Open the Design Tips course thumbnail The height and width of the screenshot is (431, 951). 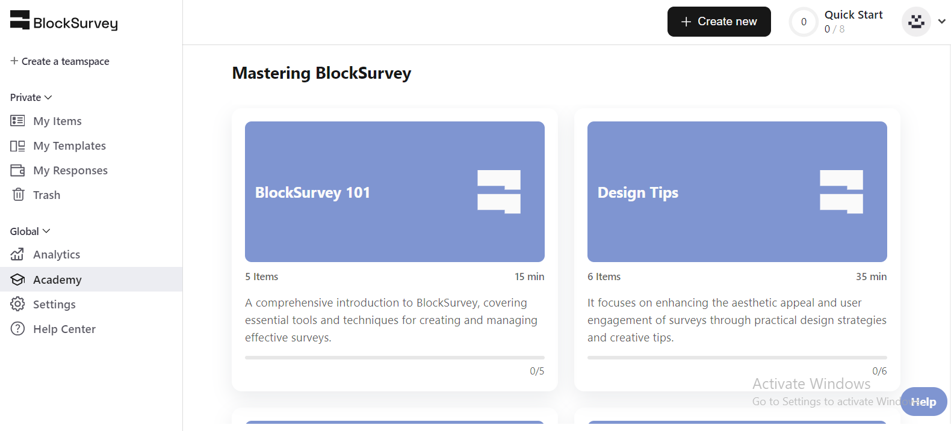[x=737, y=192]
